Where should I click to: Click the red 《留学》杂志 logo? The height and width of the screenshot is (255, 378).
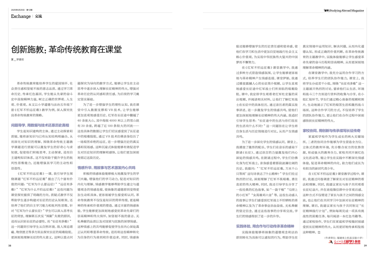(345, 242)
